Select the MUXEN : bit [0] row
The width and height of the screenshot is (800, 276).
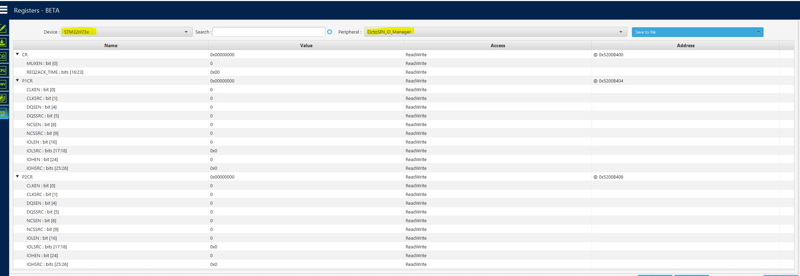tap(404, 63)
